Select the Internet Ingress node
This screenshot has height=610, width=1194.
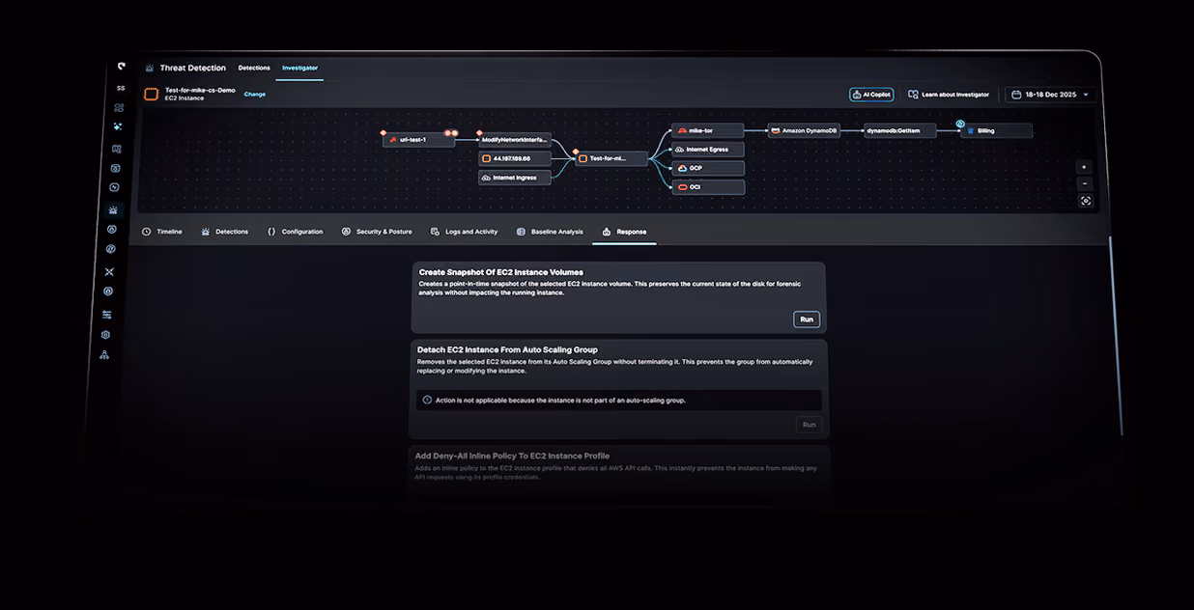tap(515, 178)
